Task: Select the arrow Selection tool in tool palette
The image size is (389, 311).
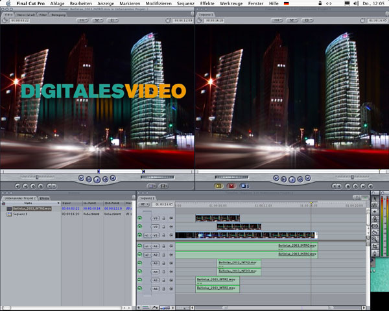Action: 375,198
